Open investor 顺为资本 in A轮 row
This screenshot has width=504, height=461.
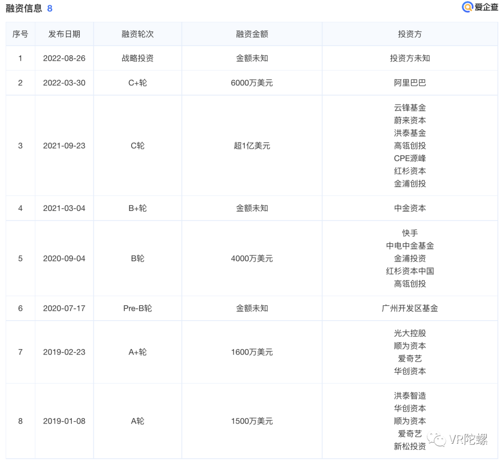(x=410, y=421)
